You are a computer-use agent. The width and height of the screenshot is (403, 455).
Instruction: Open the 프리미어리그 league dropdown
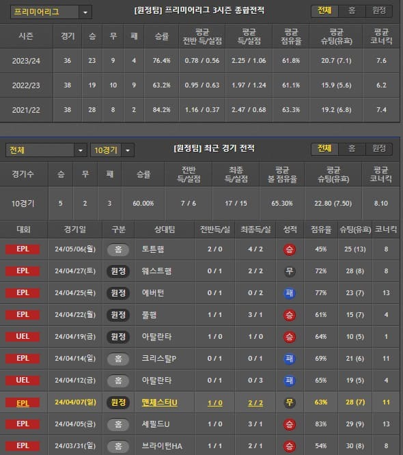pyautogui.click(x=51, y=12)
